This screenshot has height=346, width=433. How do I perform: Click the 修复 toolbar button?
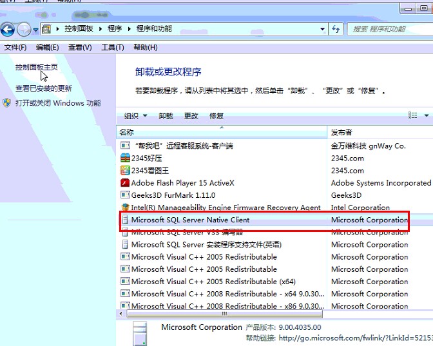[216, 116]
